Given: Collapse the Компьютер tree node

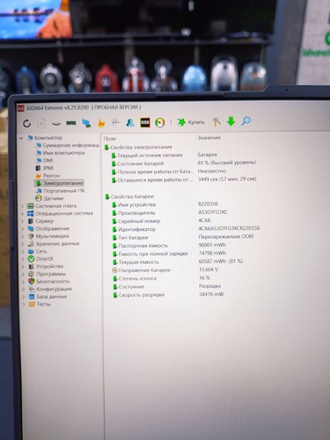Looking at the screenshot, I should point(21,138).
